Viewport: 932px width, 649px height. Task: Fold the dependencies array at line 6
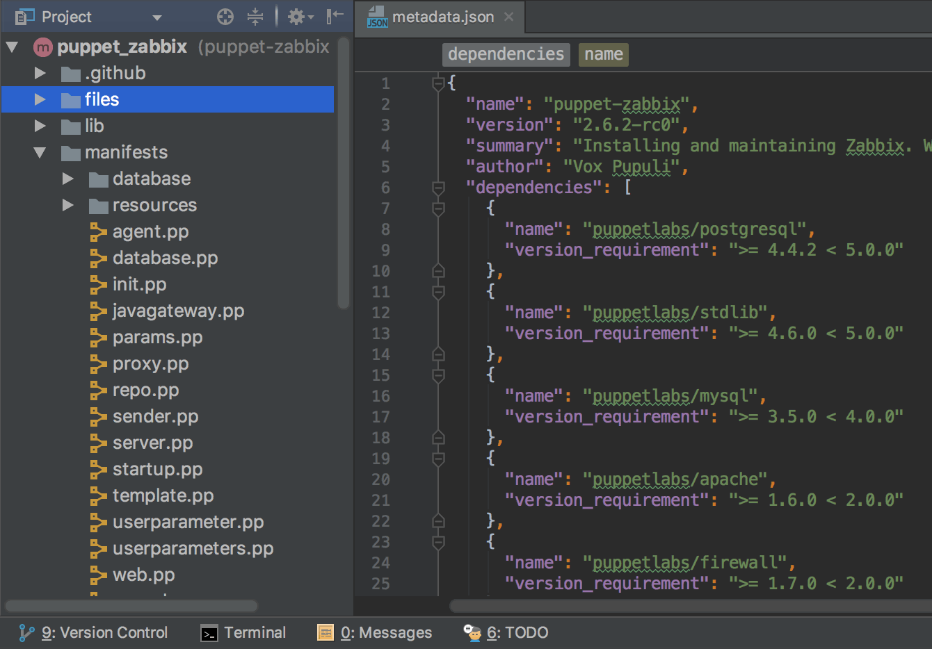point(438,188)
